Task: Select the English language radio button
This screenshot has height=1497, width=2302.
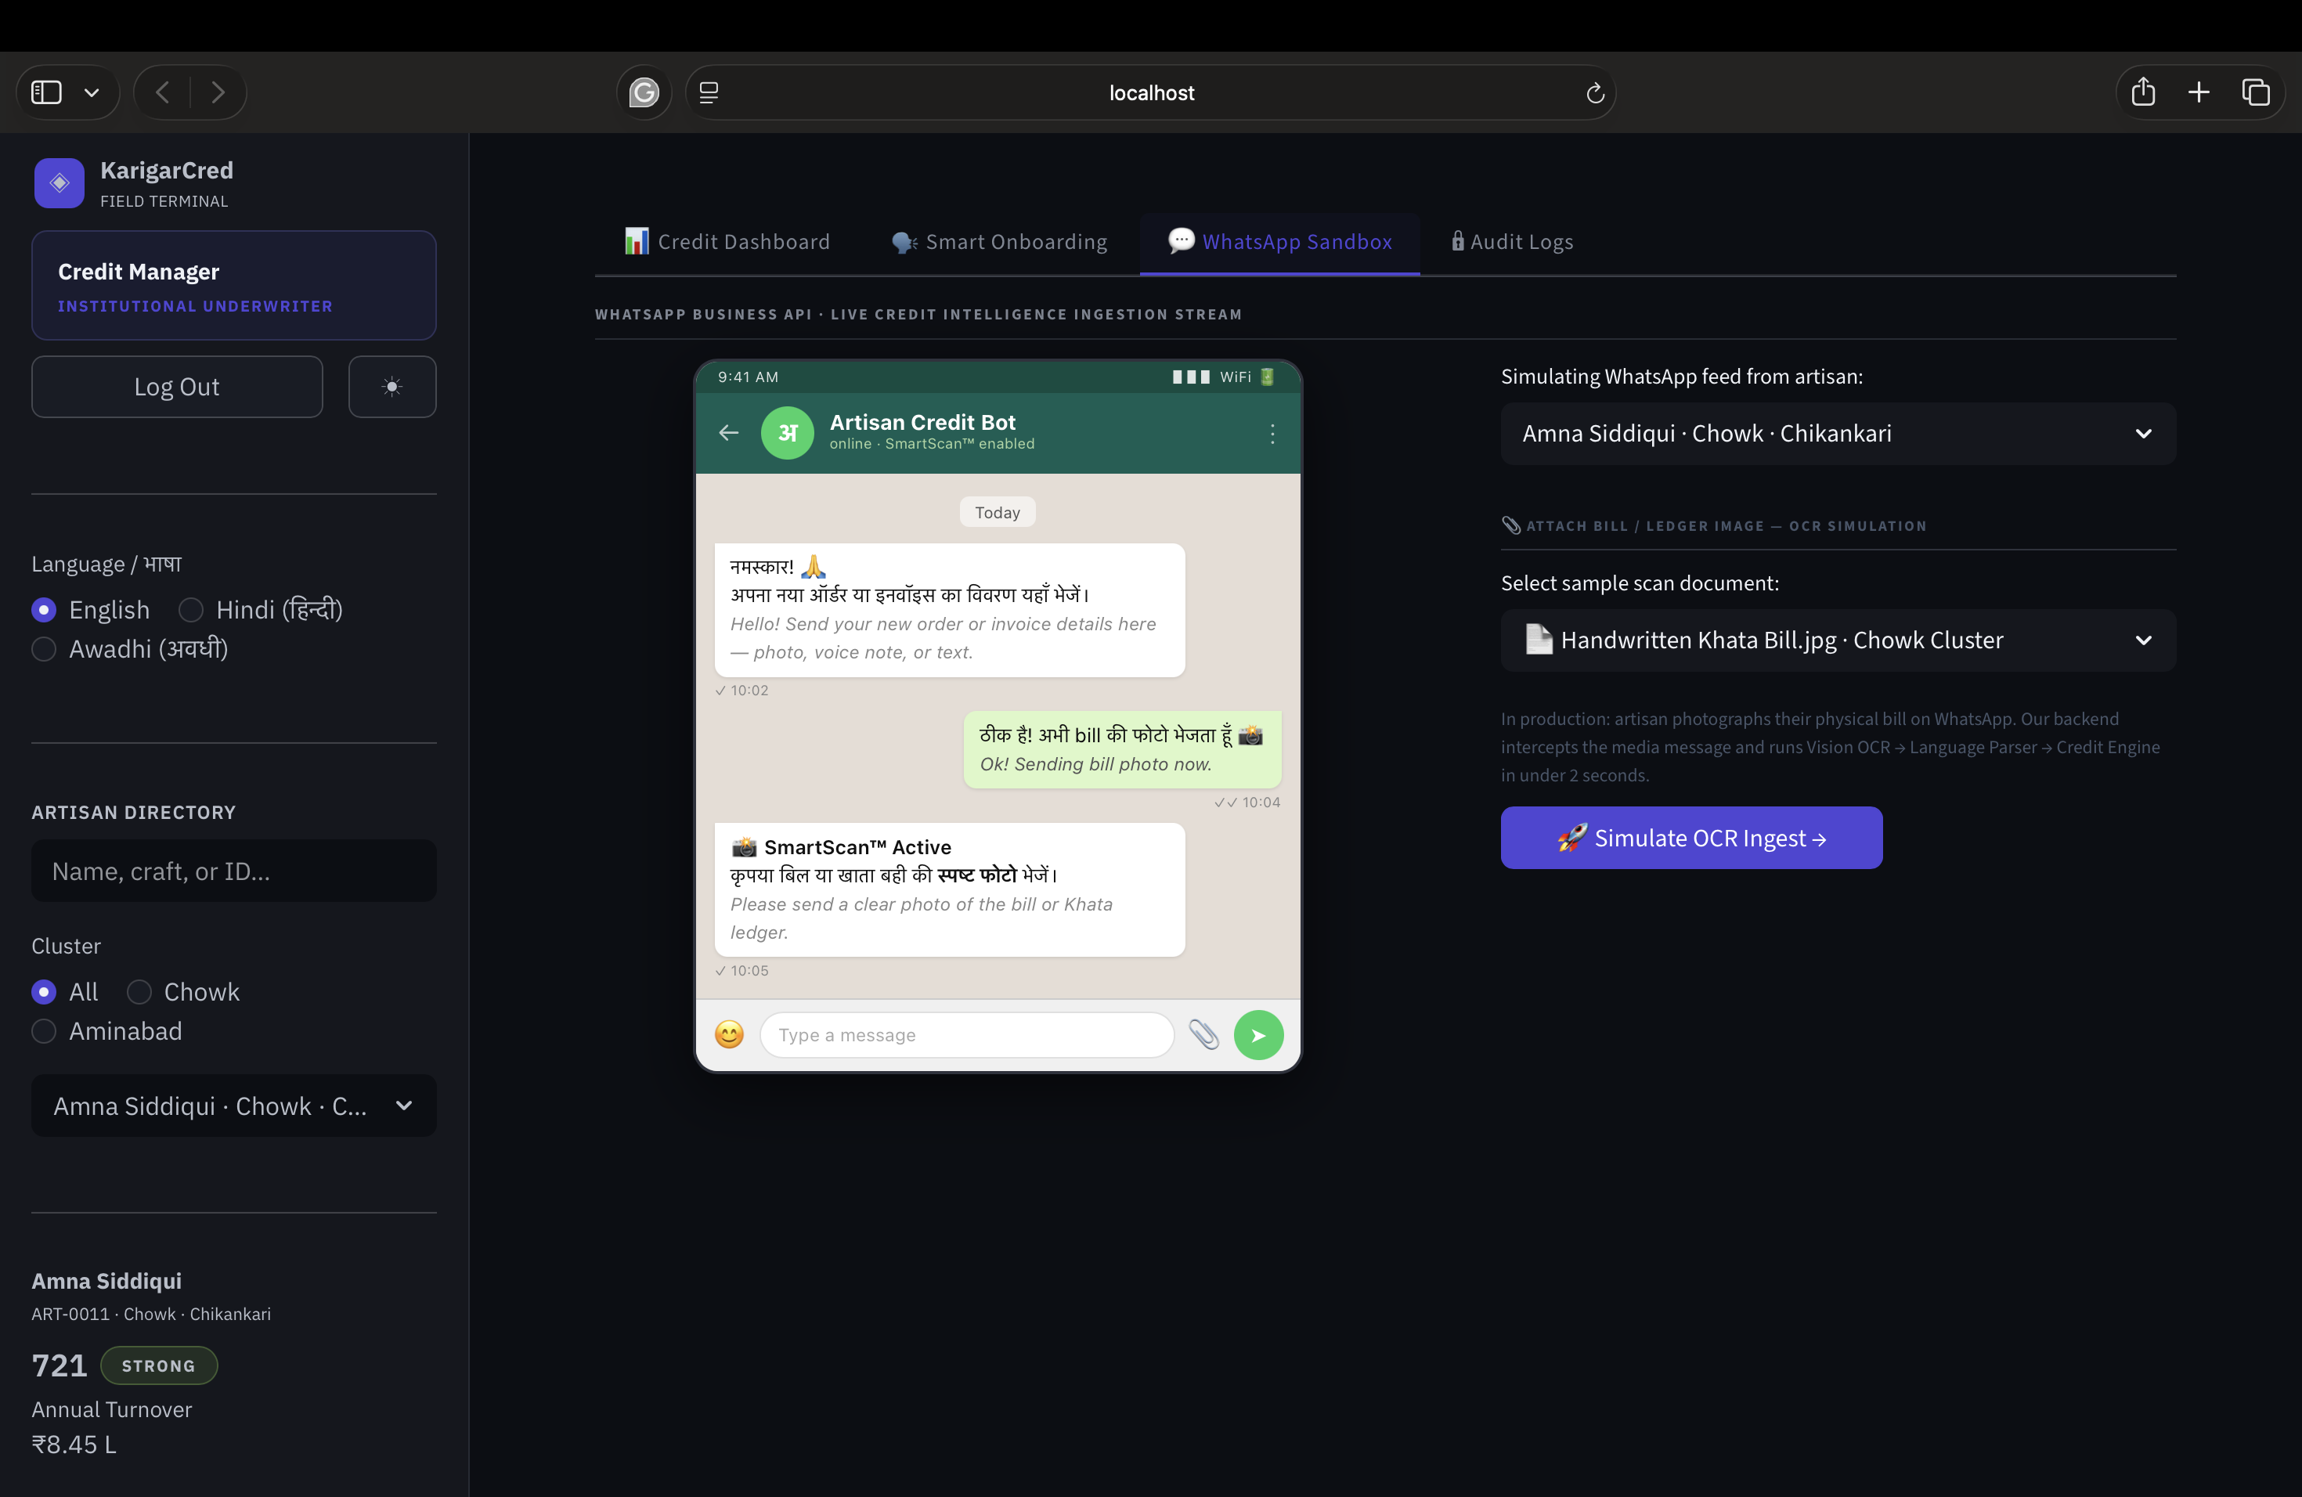Action: tap(44, 610)
